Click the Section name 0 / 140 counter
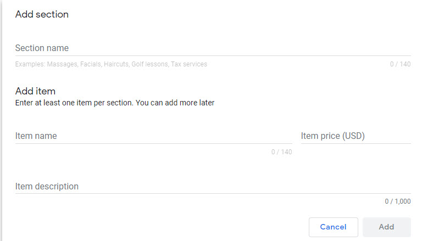Viewport: 422px width, 241px height. (400, 64)
